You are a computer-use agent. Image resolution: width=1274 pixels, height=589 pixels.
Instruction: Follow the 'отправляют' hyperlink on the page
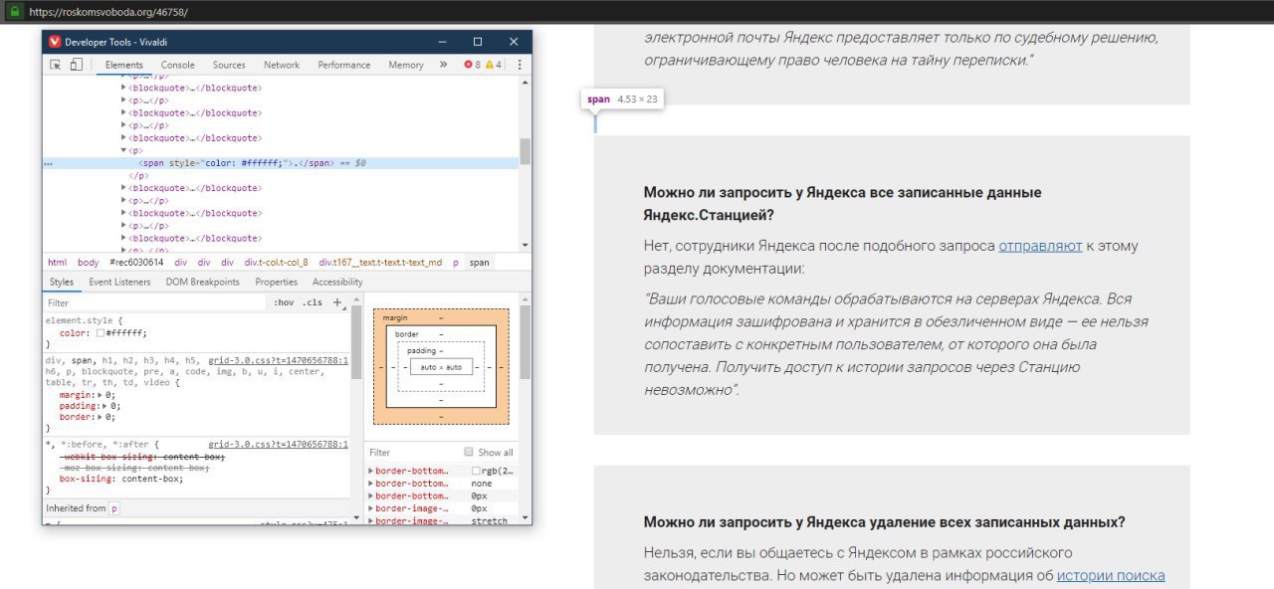pos(1040,246)
